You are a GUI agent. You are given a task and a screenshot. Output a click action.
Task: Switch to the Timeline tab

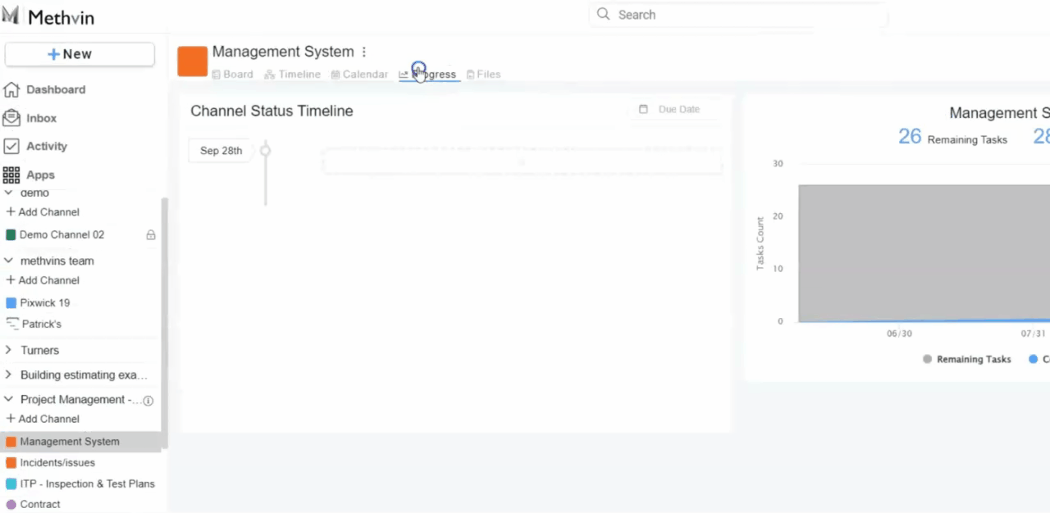click(293, 75)
